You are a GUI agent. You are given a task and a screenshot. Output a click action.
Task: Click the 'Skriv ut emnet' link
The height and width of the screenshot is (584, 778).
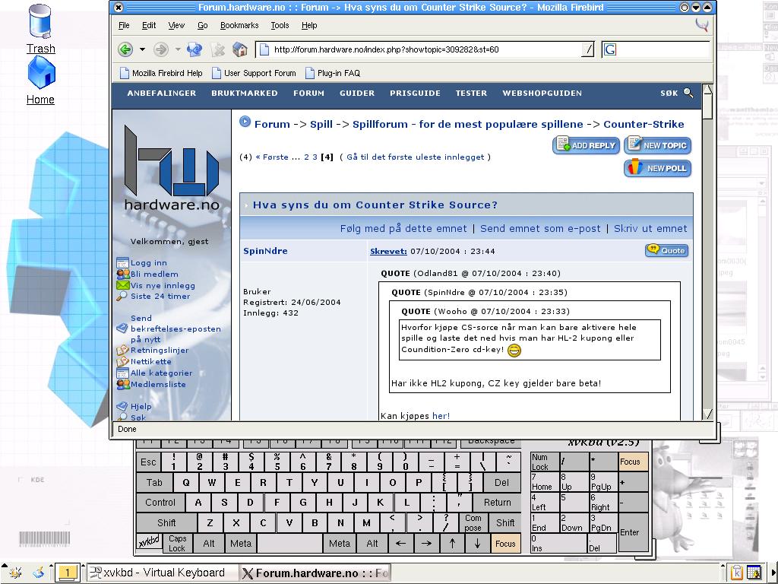click(x=650, y=228)
